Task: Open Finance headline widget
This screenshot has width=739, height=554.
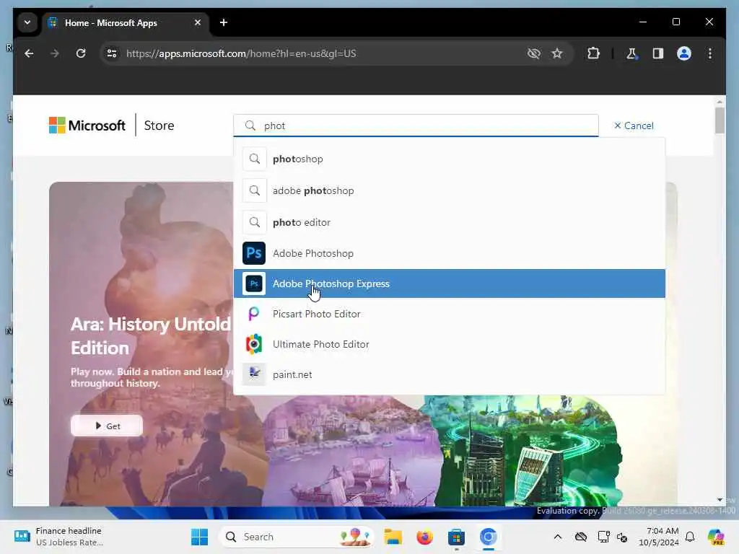Action: click(x=59, y=537)
